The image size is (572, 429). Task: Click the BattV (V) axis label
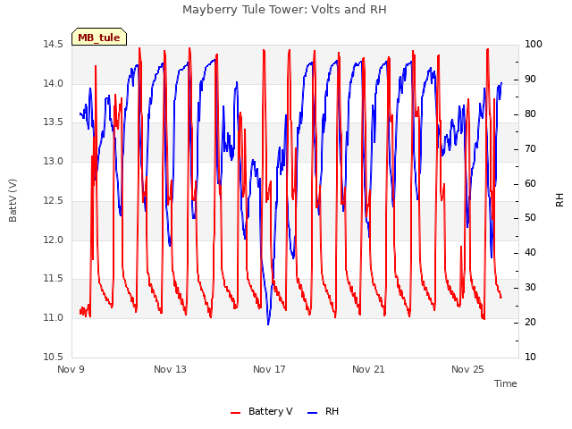(x=13, y=200)
